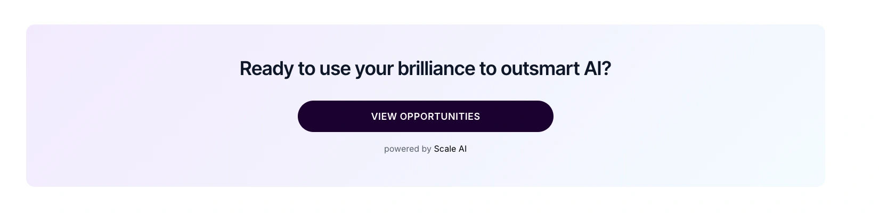The height and width of the screenshot is (214, 879).
Task: Click the word 'your' in the headline
Action: pyautogui.click(x=374, y=69)
